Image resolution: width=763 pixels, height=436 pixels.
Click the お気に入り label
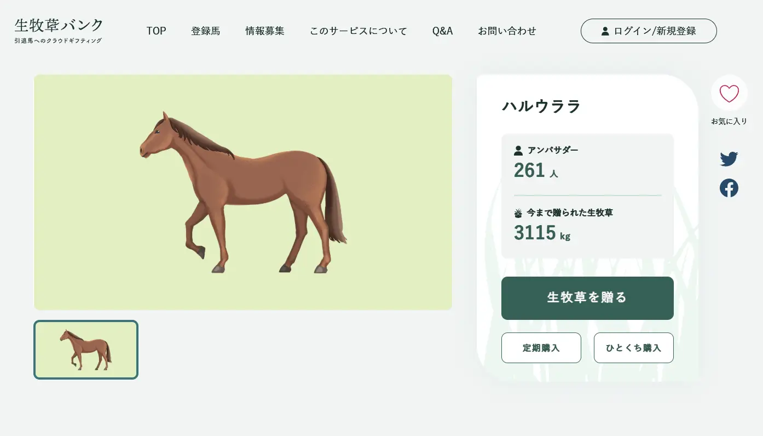tap(729, 122)
